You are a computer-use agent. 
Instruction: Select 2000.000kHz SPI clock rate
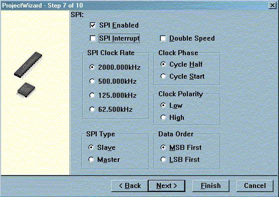(92, 67)
